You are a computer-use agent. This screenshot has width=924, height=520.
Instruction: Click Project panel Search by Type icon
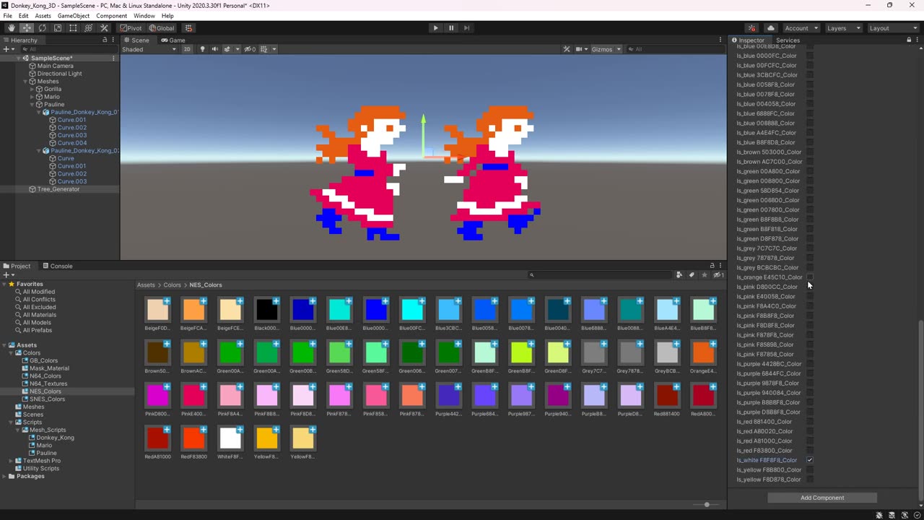679,275
